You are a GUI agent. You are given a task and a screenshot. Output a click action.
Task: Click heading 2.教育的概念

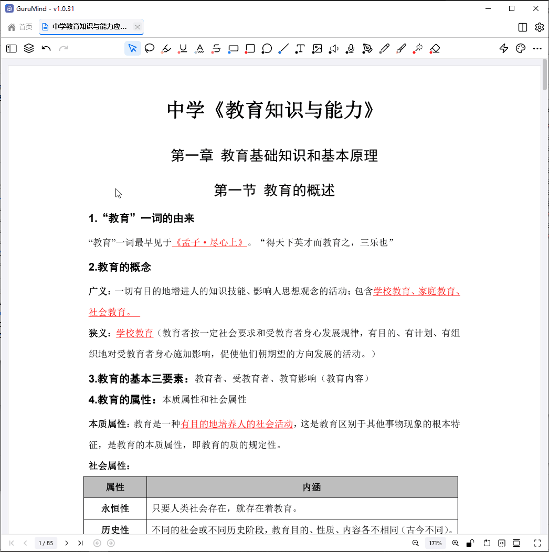[x=120, y=267]
